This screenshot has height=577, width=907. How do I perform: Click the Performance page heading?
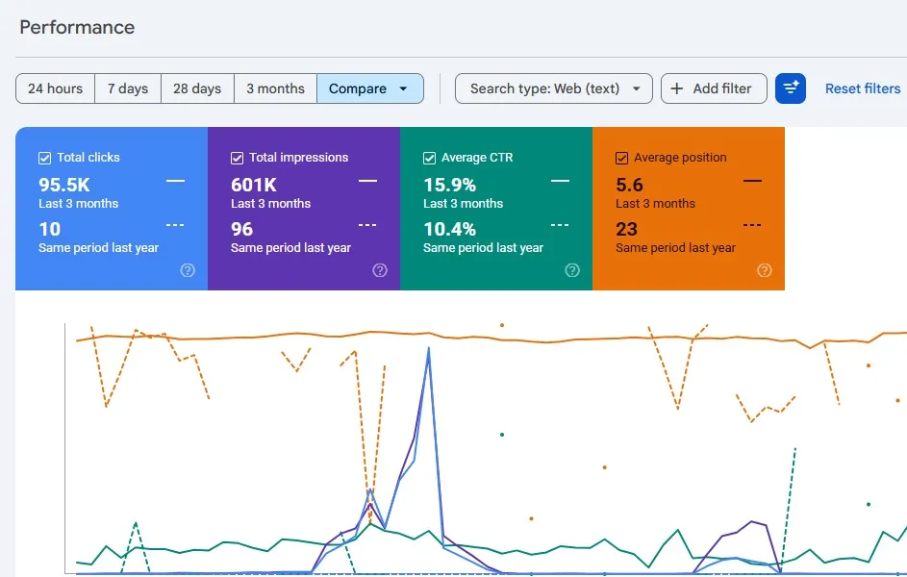pos(77,27)
